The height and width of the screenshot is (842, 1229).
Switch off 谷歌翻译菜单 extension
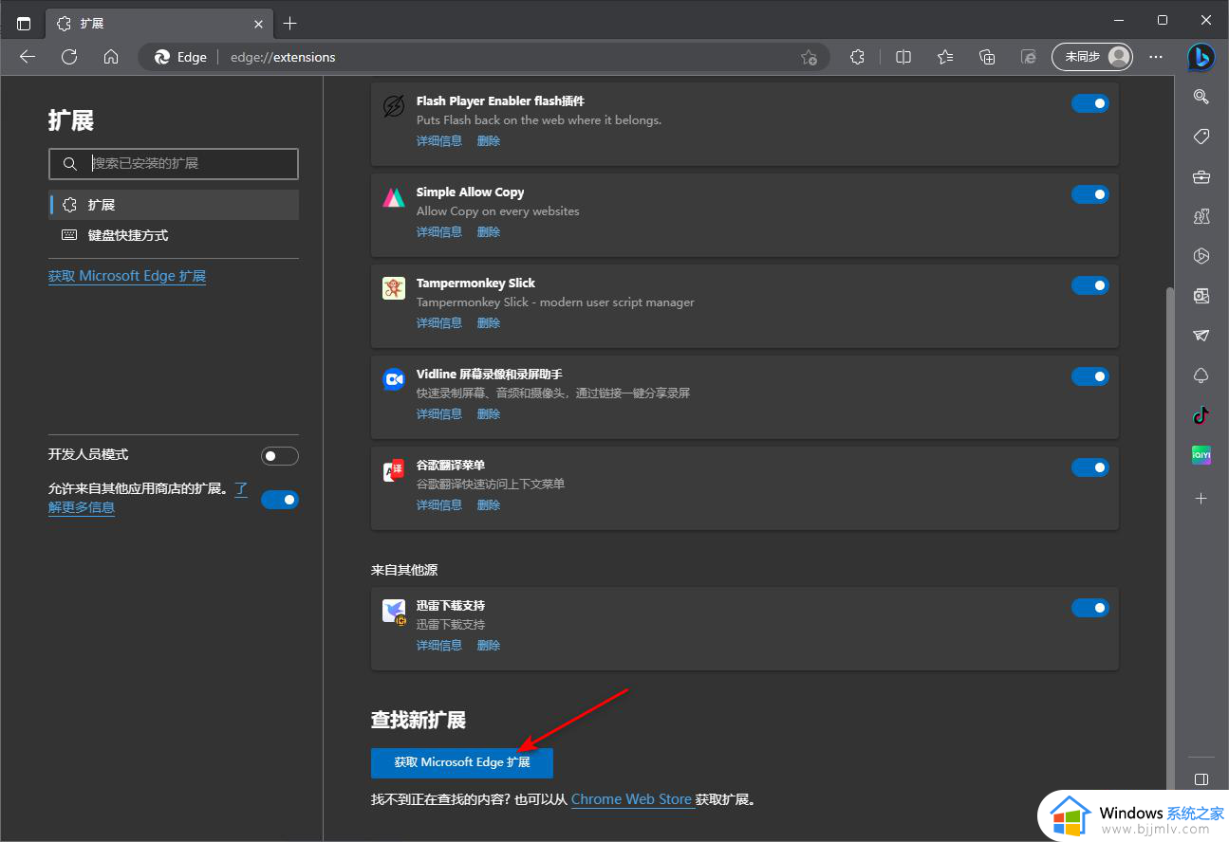pos(1090,467)
